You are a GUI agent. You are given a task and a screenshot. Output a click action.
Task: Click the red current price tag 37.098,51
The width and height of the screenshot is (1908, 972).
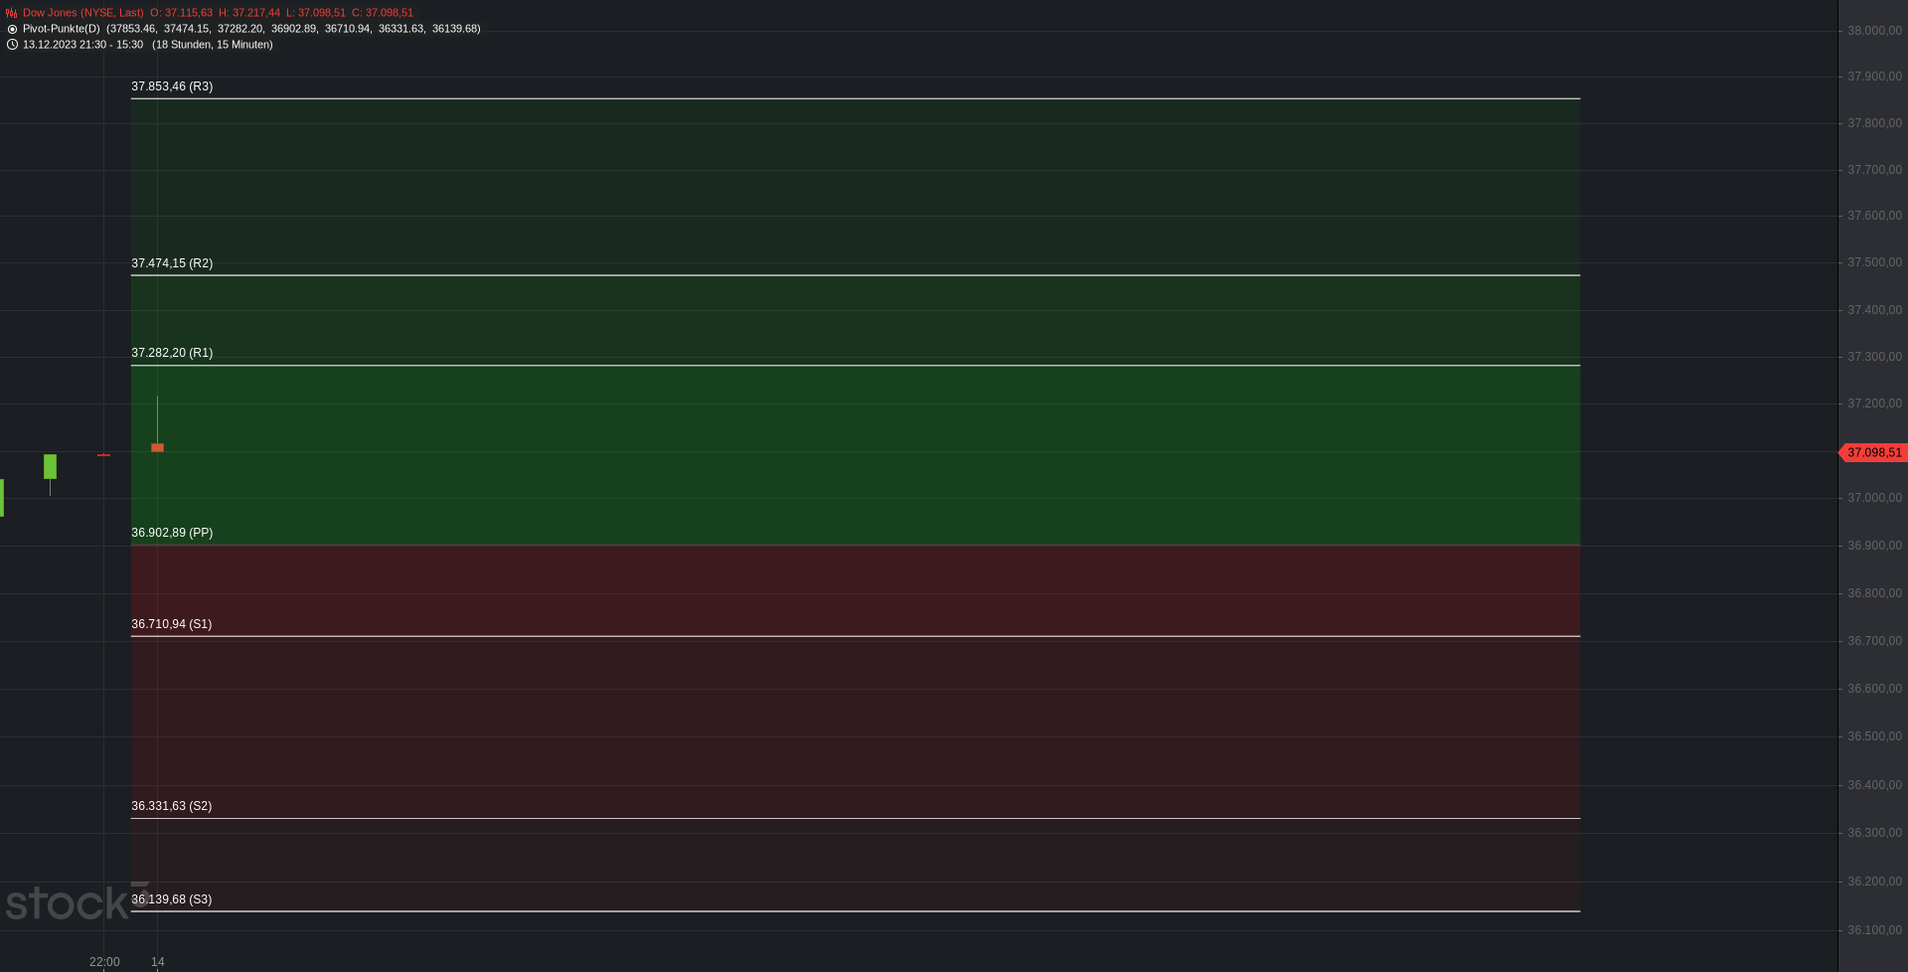(x=1873, y=452)
